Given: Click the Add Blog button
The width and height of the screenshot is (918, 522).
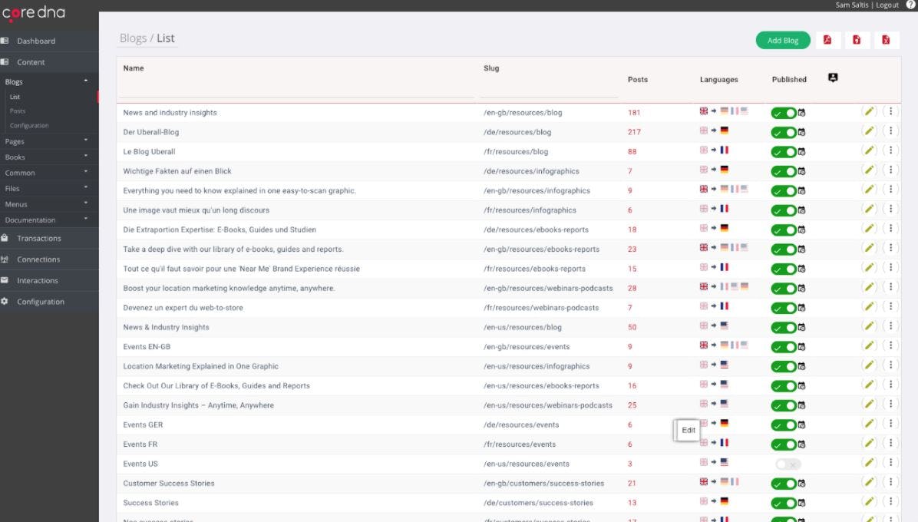Looking at the screenshot, I should 783,40.
